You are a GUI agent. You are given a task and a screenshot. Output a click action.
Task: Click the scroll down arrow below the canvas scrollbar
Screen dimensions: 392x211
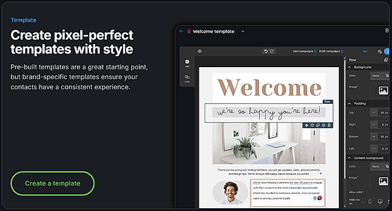[345, 206]
